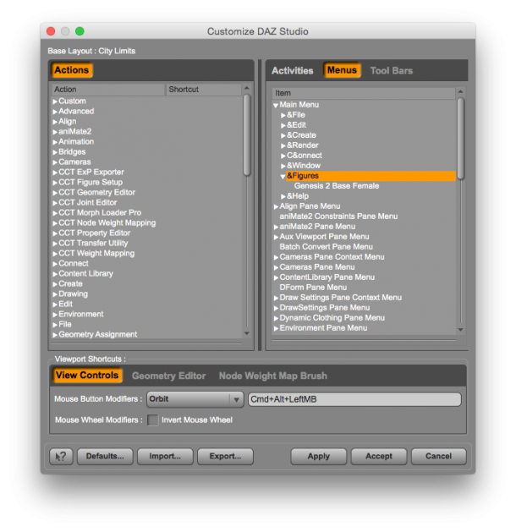Click the Actions list scroll-down arrow
The image size is (516, 532).
[247, 333]
